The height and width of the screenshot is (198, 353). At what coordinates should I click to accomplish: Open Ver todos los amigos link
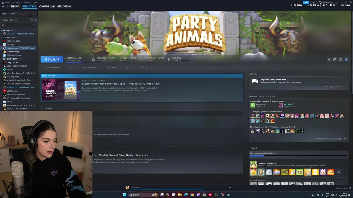pos(330,139)
